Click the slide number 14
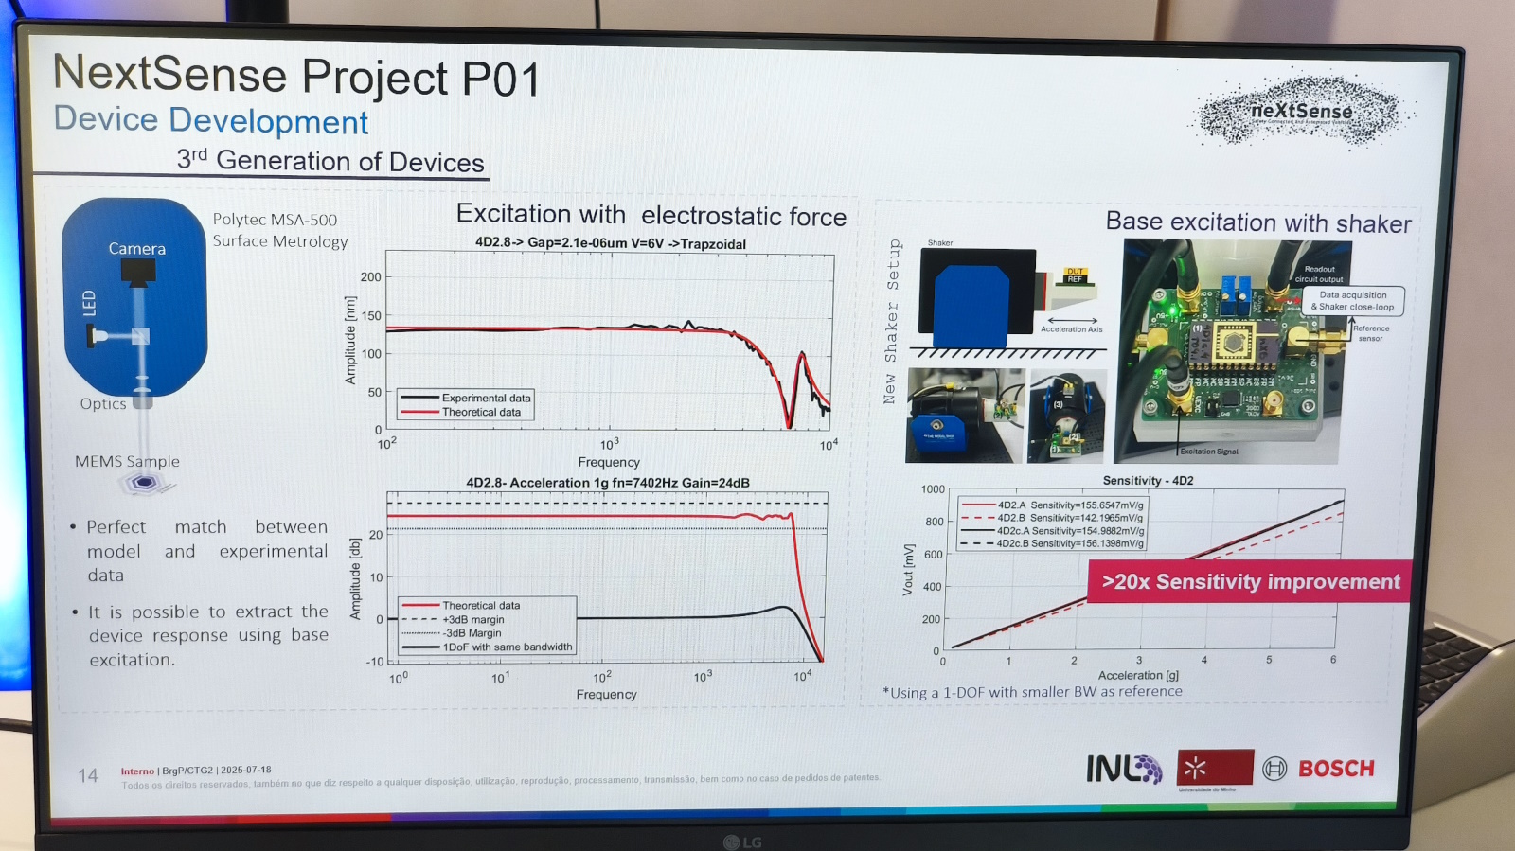 pyautogui.click(x=88, y=776)
